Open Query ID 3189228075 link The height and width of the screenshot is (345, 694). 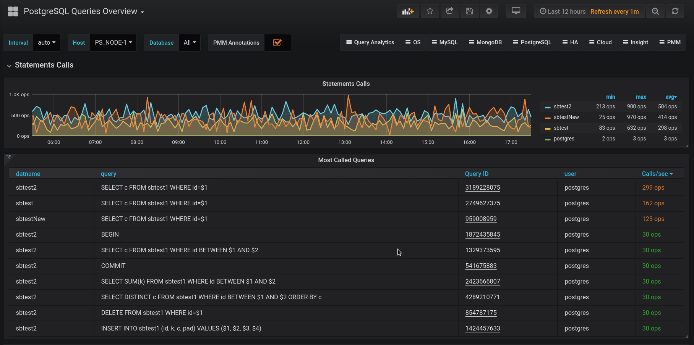point(483,188)
